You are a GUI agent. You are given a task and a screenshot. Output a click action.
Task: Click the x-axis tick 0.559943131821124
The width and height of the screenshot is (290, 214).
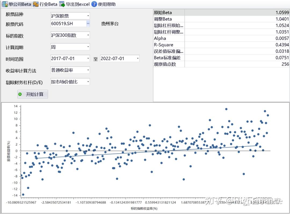point(161,202)
